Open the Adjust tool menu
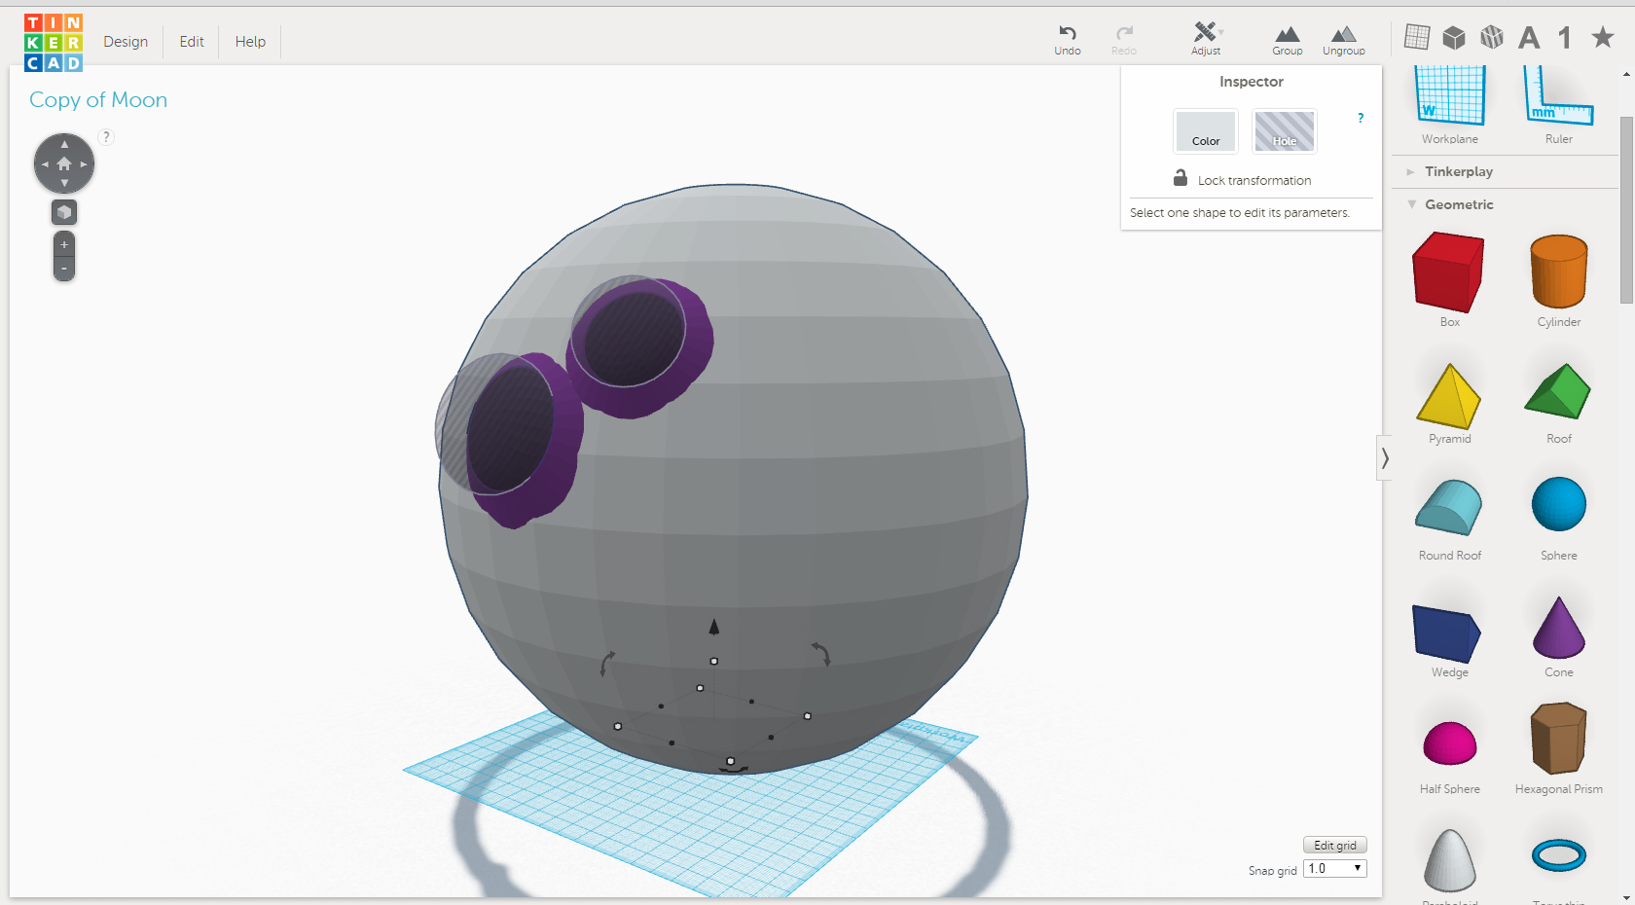Image resolution: width=1635 pixels, height=905 pixels. 1206,40
